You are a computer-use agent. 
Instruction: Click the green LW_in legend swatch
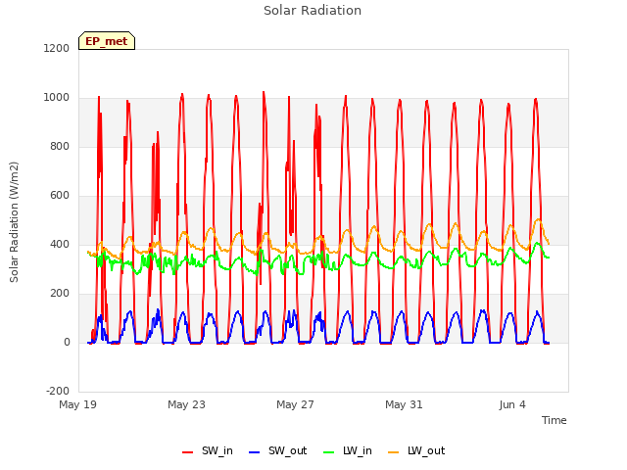[x=329, y=452]
